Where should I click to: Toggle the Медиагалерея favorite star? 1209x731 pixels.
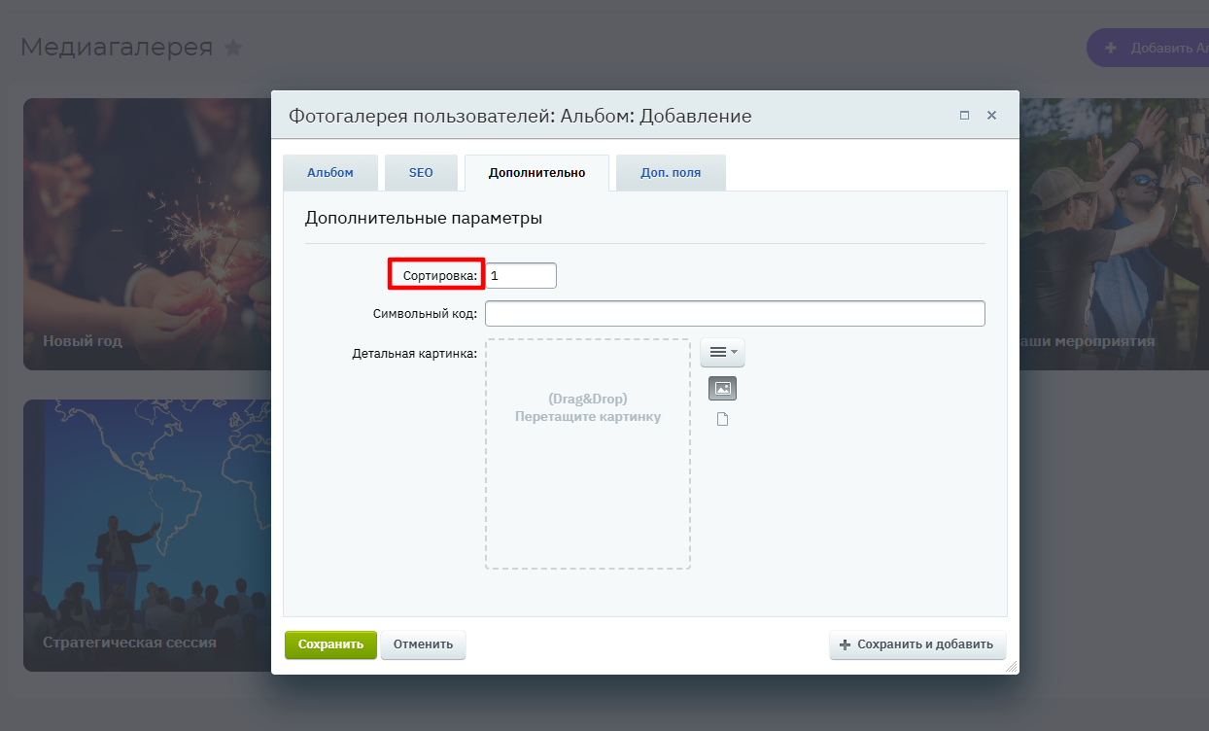coord(233,47)
